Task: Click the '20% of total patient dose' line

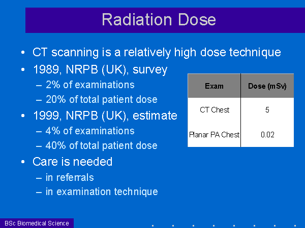Action: coord(101,99)
